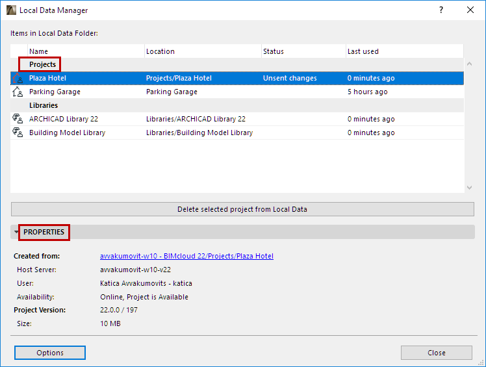Click the ARCHICAD icon in the title bar
486x367 pixels.
tap(11, 10)
